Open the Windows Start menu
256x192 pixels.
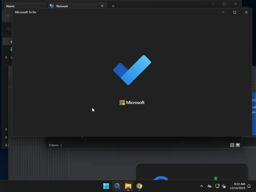(x=106, y=186)
